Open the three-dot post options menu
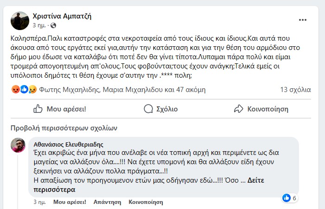Screen dimensions: 325x209 point(303,20)
